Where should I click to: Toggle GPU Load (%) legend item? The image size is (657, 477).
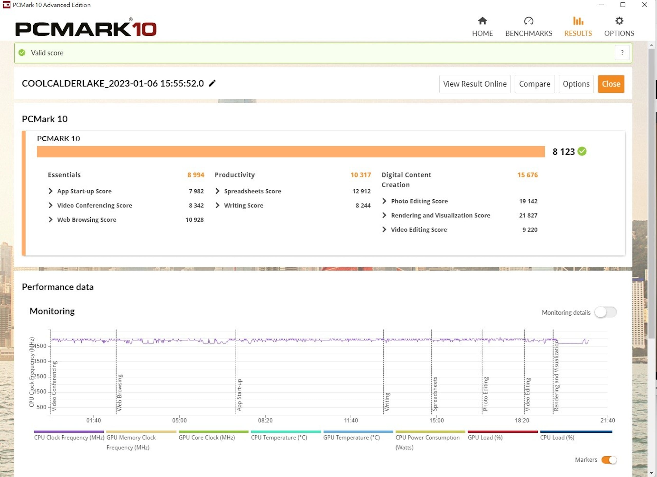503,436
